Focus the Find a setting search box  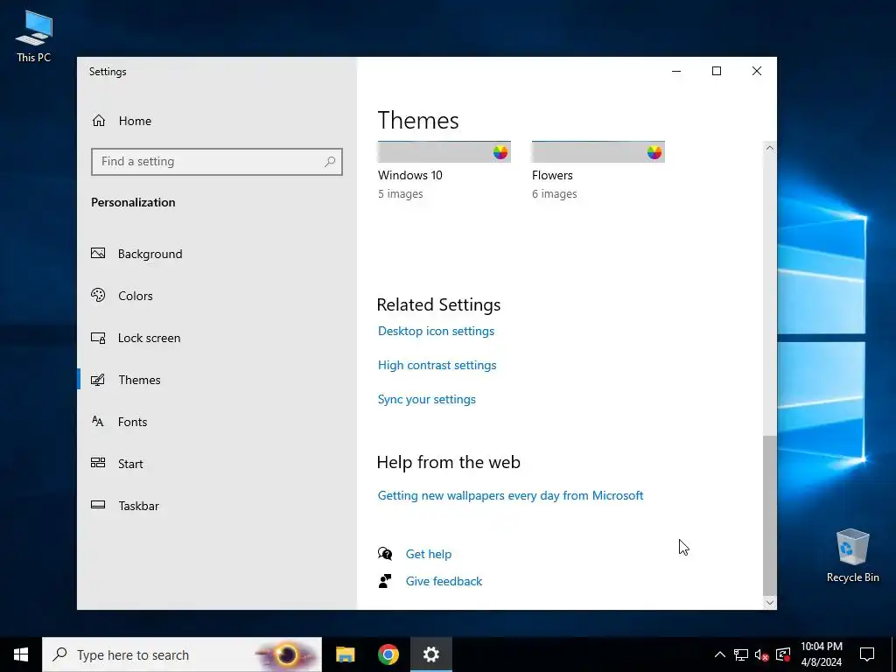[x=217, y=162]
